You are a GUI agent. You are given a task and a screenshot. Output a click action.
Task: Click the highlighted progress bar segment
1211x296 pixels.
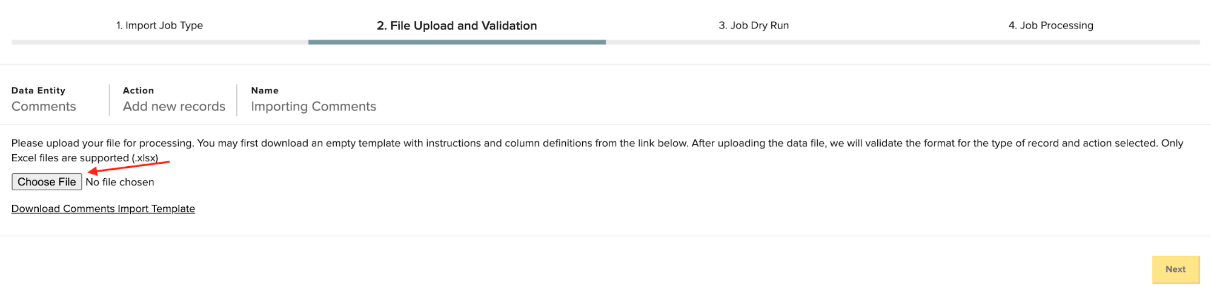tap(457, 42)
